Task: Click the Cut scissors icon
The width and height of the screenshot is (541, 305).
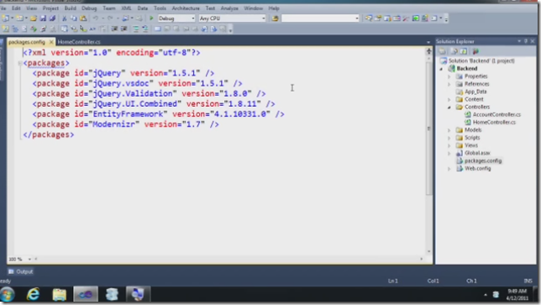Action: 64,18
